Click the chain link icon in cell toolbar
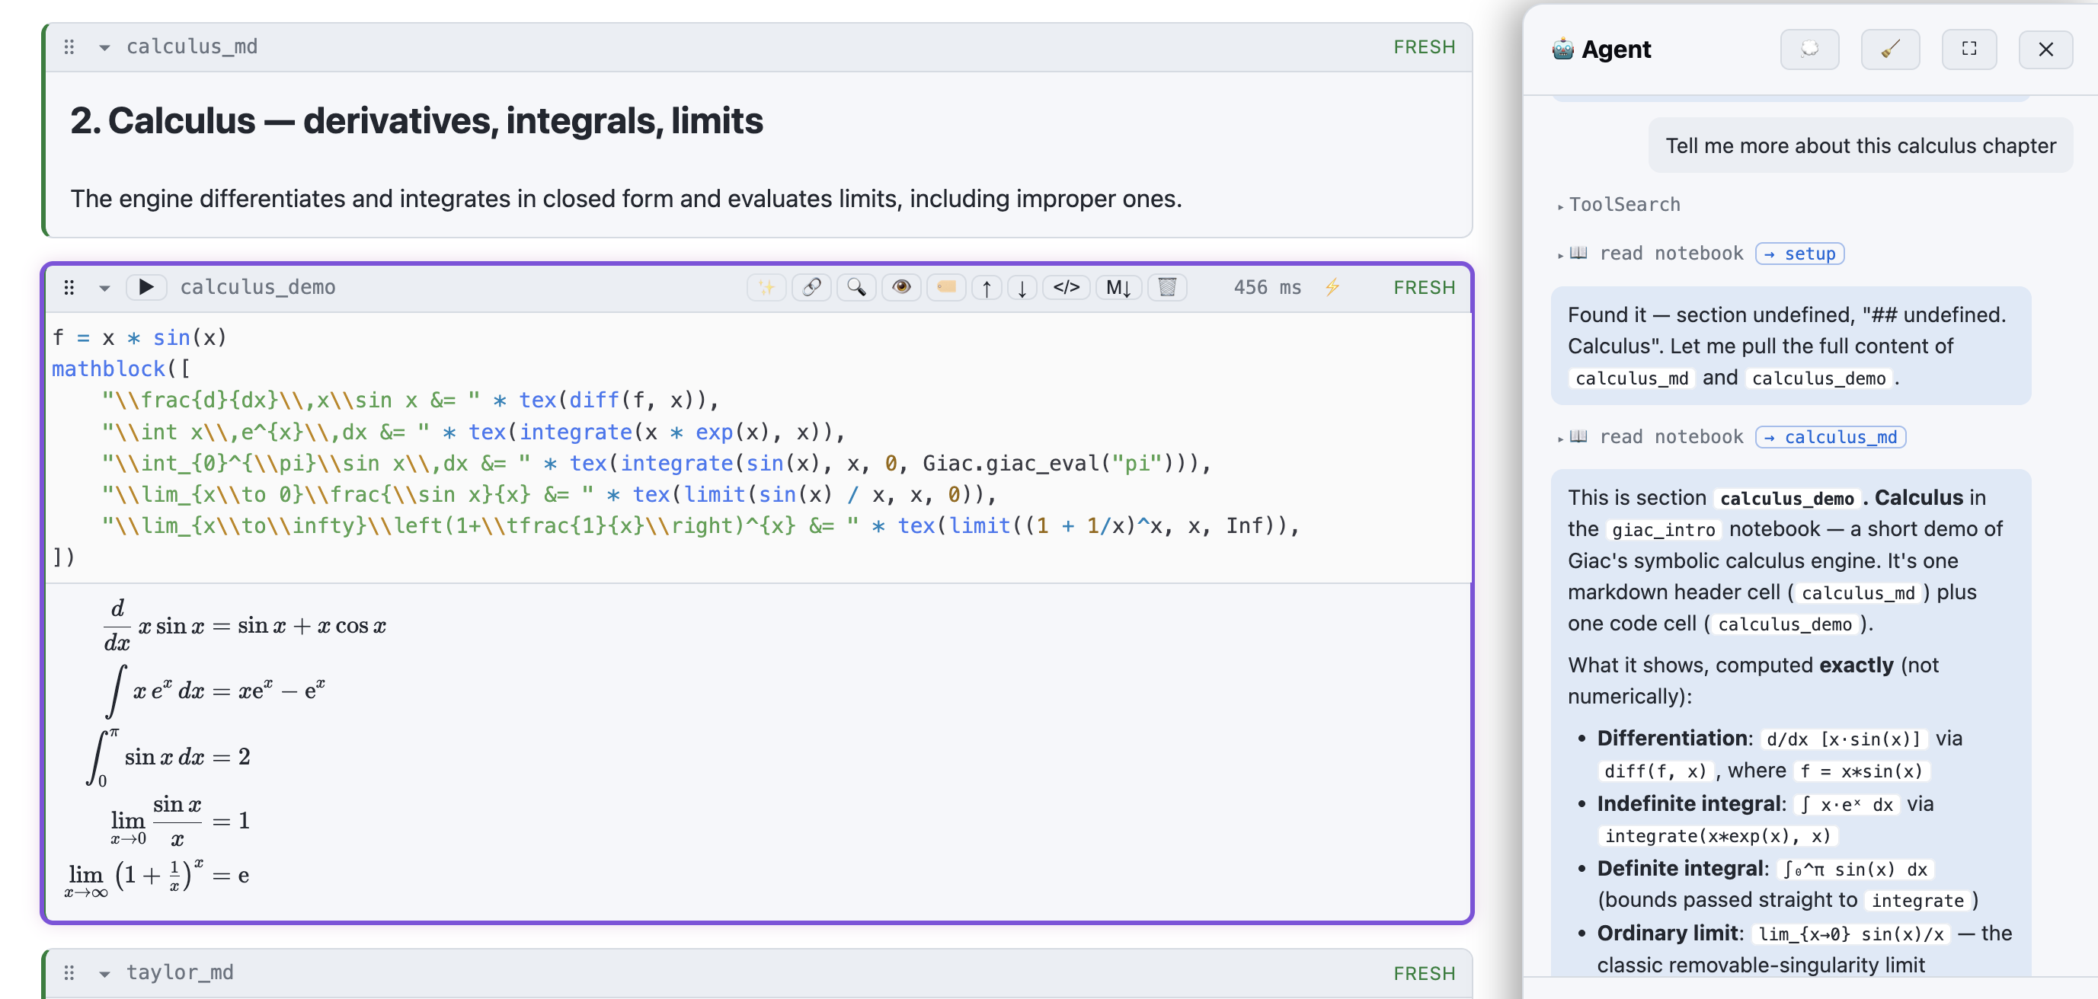The height and width of the screenshot is (999, 2098). pyautogui.click(x=811, y=286)
